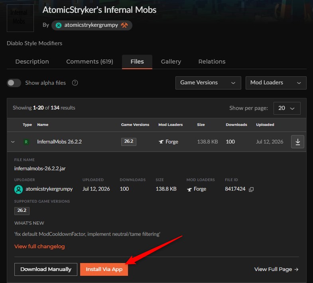Click the Uploaded column header
Viewport: 313px width, 283px height.
265,125
